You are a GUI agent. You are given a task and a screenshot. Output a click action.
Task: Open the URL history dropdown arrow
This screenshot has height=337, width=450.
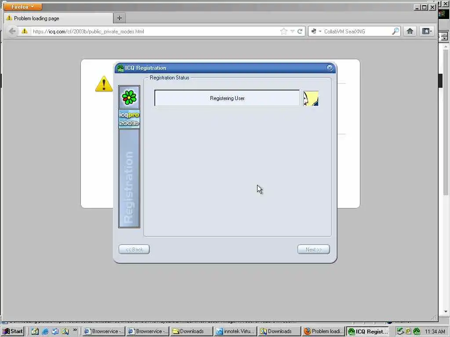coord(292,31)
